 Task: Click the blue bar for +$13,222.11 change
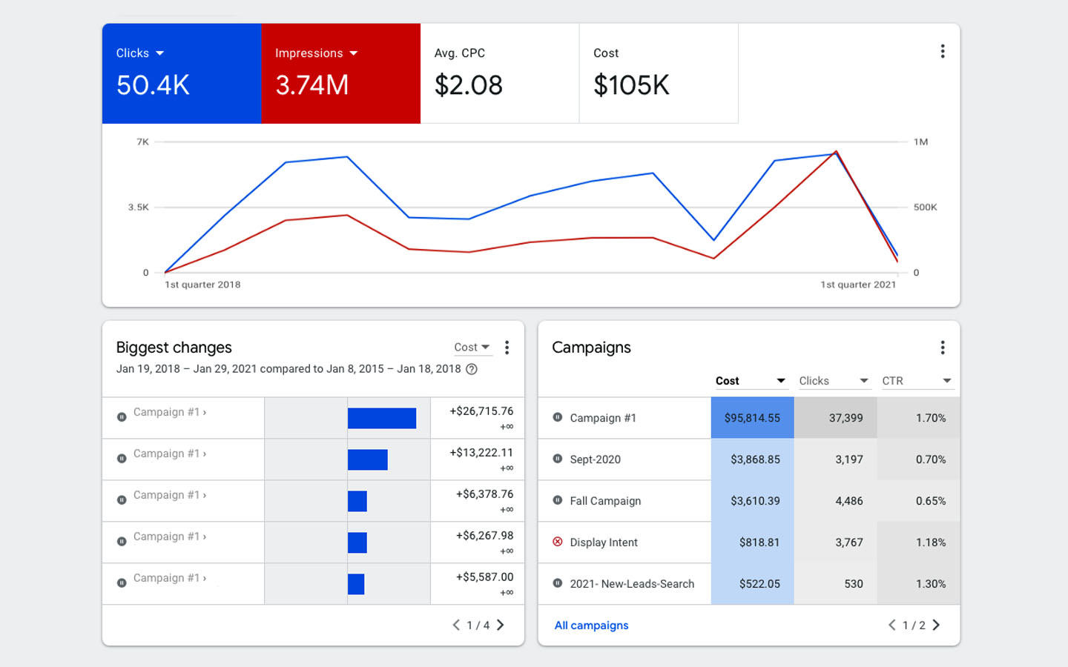click(368, 459)
